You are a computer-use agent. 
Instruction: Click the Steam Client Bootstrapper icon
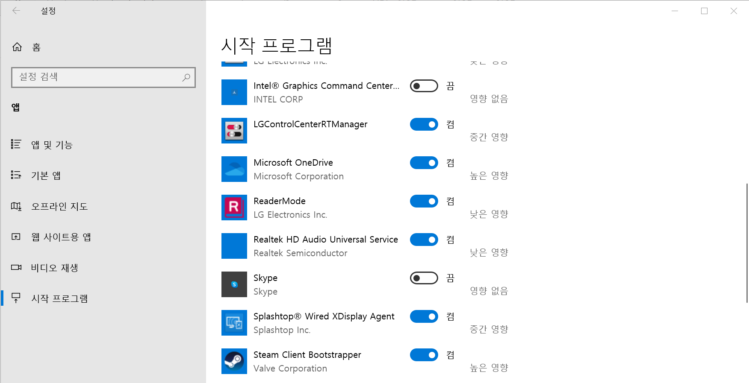coord(234,361)
